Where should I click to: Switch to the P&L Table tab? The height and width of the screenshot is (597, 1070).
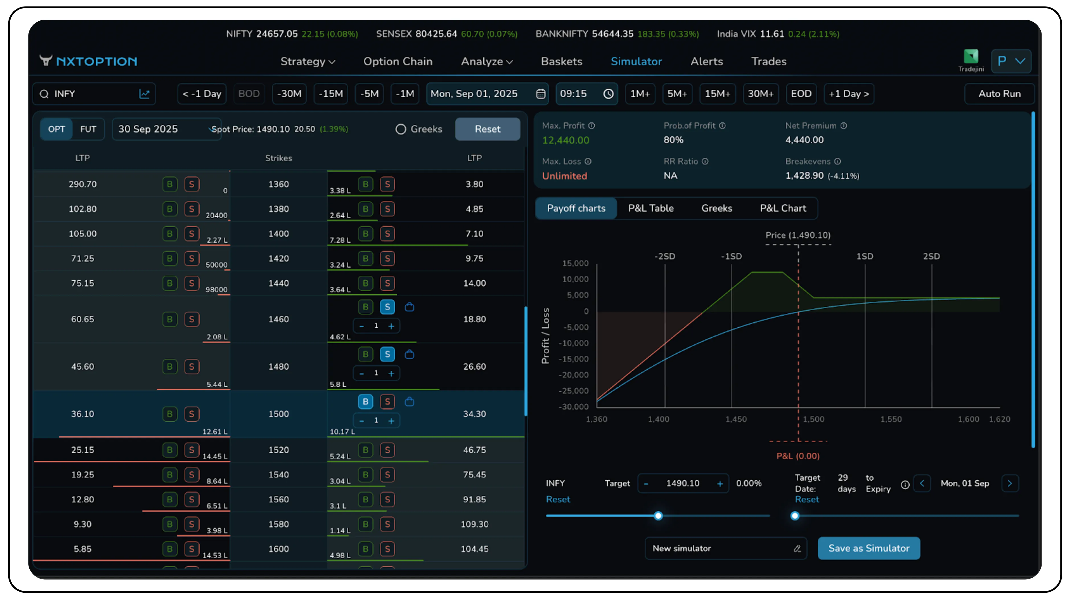point(650,208)
